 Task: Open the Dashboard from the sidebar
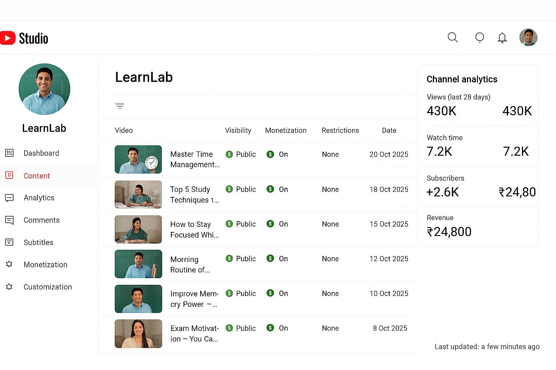[9, 153]
